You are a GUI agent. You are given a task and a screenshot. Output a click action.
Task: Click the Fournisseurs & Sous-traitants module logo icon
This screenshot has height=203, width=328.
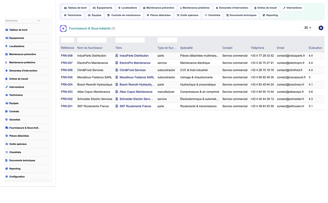(63, 28)
